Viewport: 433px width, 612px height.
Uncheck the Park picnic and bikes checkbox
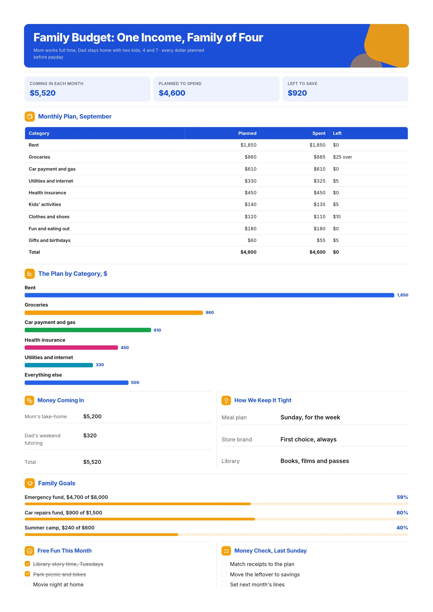[28, 574]
